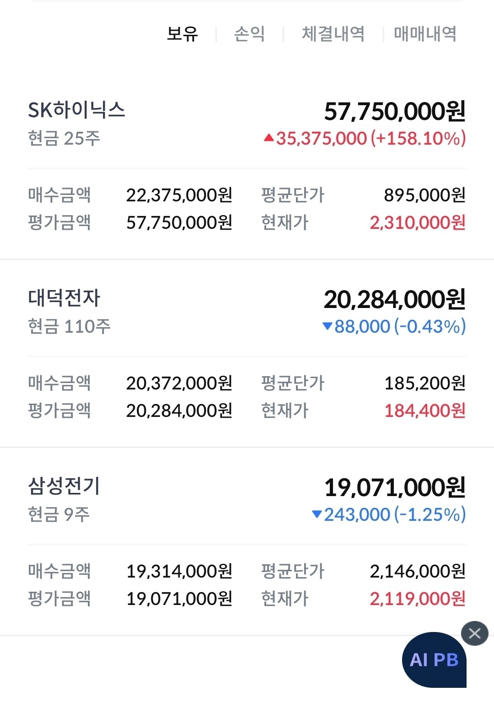Tap the red gain 35,375,000 (+158.10%)
This screenshot has width=494, height=713.
coord(365,138)
